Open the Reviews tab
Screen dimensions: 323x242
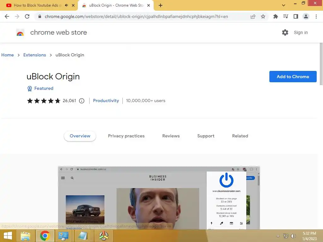click(x=171, y=136)
